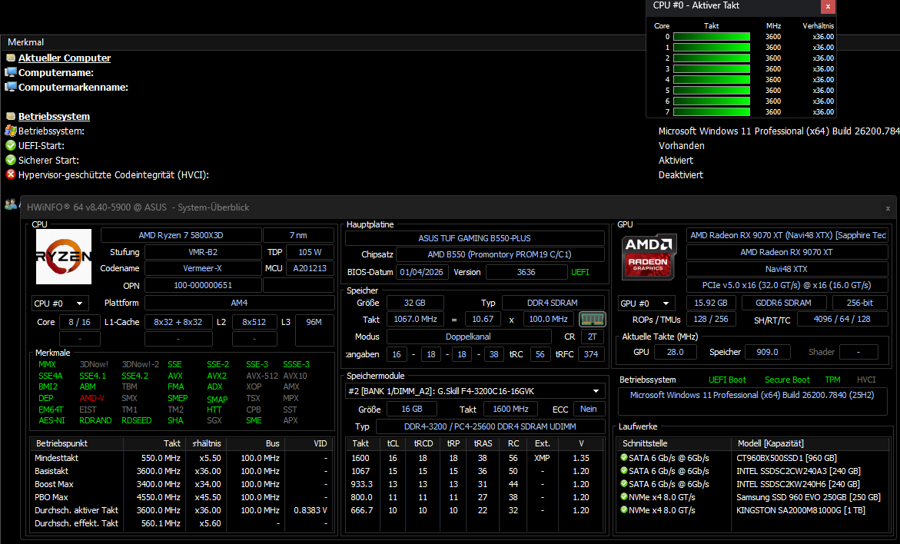Image resolution: width=900 pixels, height=544 pixels.
Task: Open the CPU #0 selector dropdown
Action: click(x=60, y=303)
